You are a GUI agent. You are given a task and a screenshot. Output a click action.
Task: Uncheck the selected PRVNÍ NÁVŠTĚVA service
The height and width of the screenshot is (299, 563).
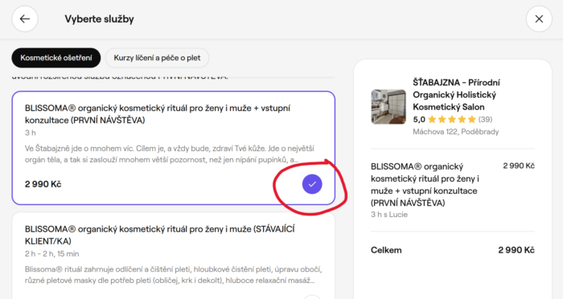pos(312,184)
